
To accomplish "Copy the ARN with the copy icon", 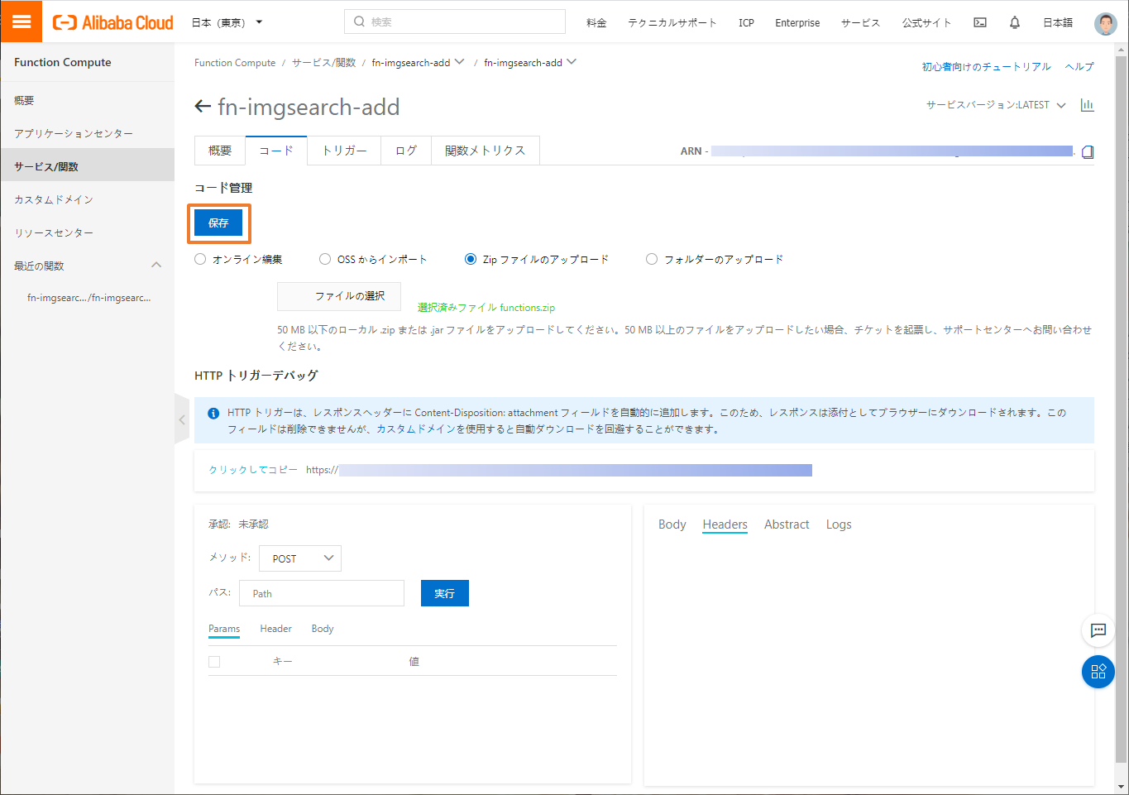I will [x=1088, y=151].
